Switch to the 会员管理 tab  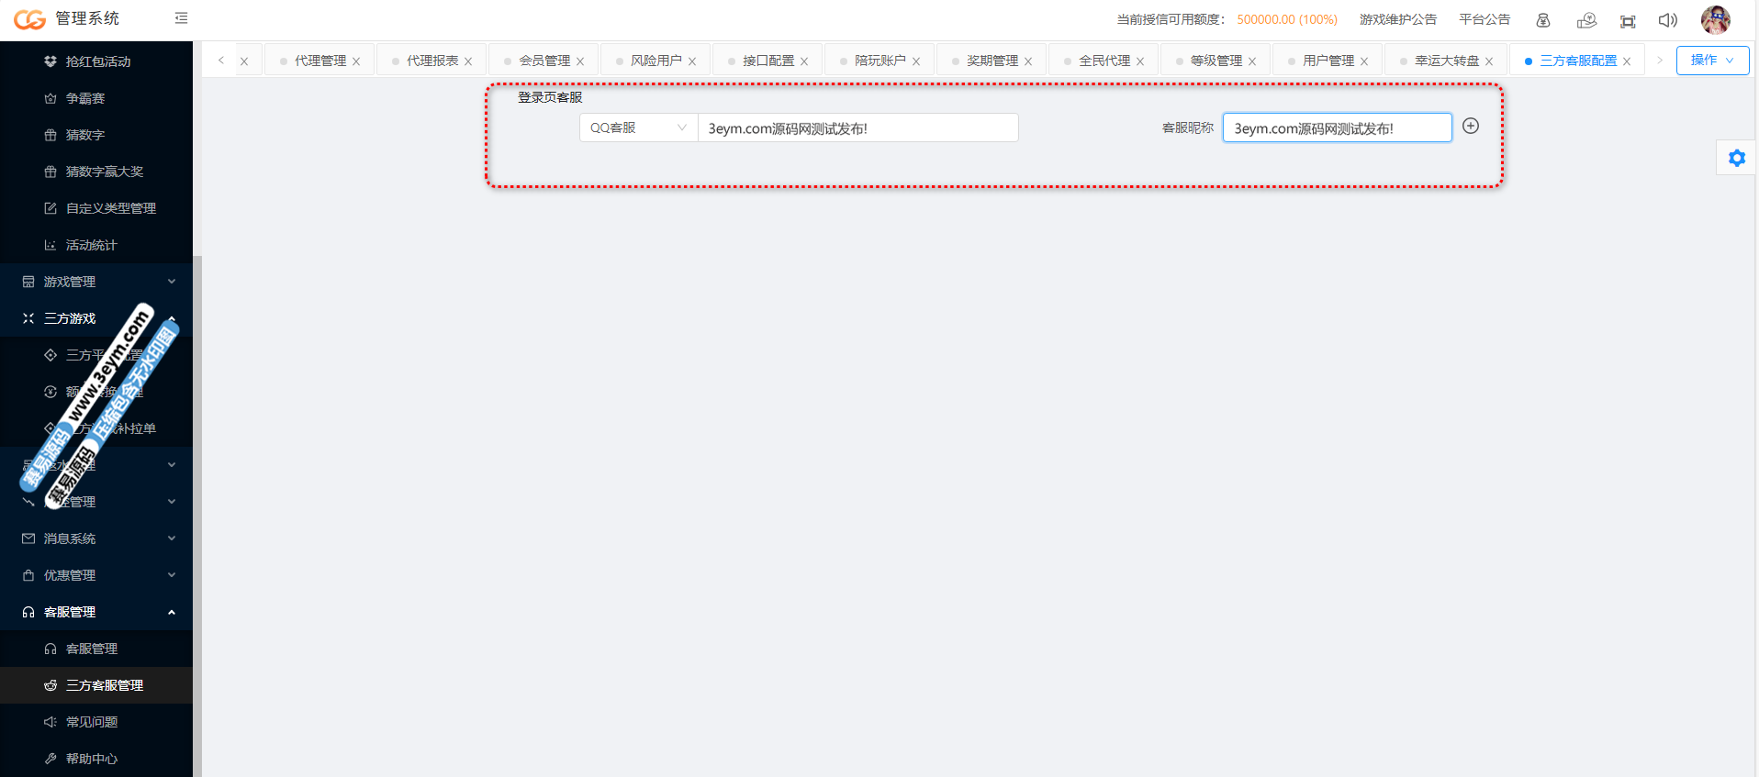pos(544,61)
